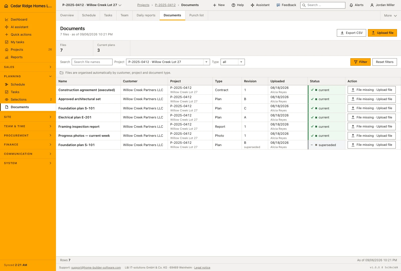401x271 pixels.
Task: Go to My tasks in sidebar
Action: 28,42
